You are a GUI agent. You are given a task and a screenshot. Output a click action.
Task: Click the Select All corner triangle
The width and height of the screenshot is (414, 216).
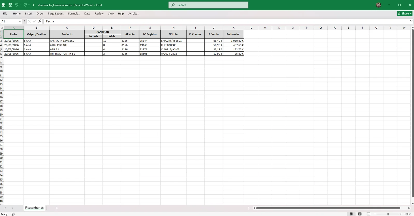[x=2, y=28]
